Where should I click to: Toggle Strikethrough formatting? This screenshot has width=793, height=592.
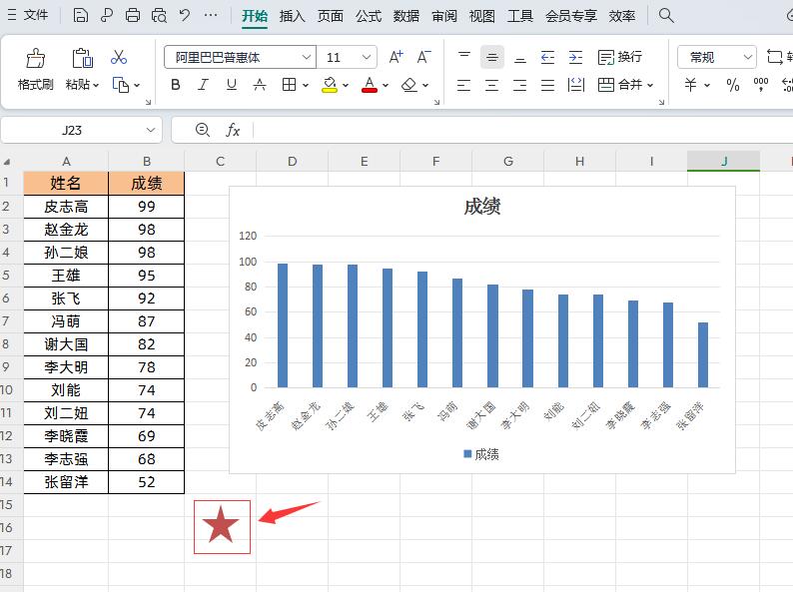click(260, 85)
